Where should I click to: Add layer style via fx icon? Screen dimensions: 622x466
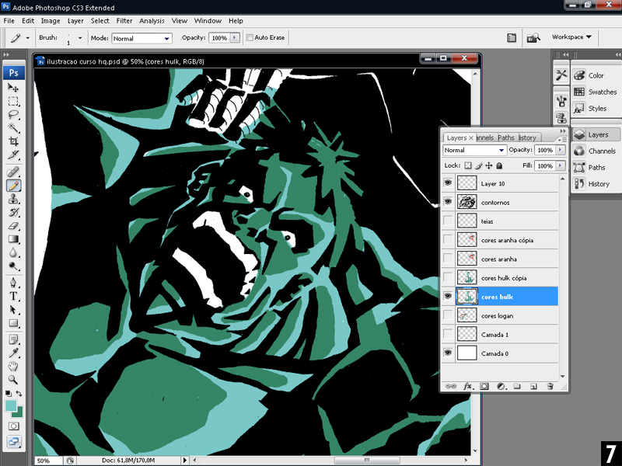[468, 386]
